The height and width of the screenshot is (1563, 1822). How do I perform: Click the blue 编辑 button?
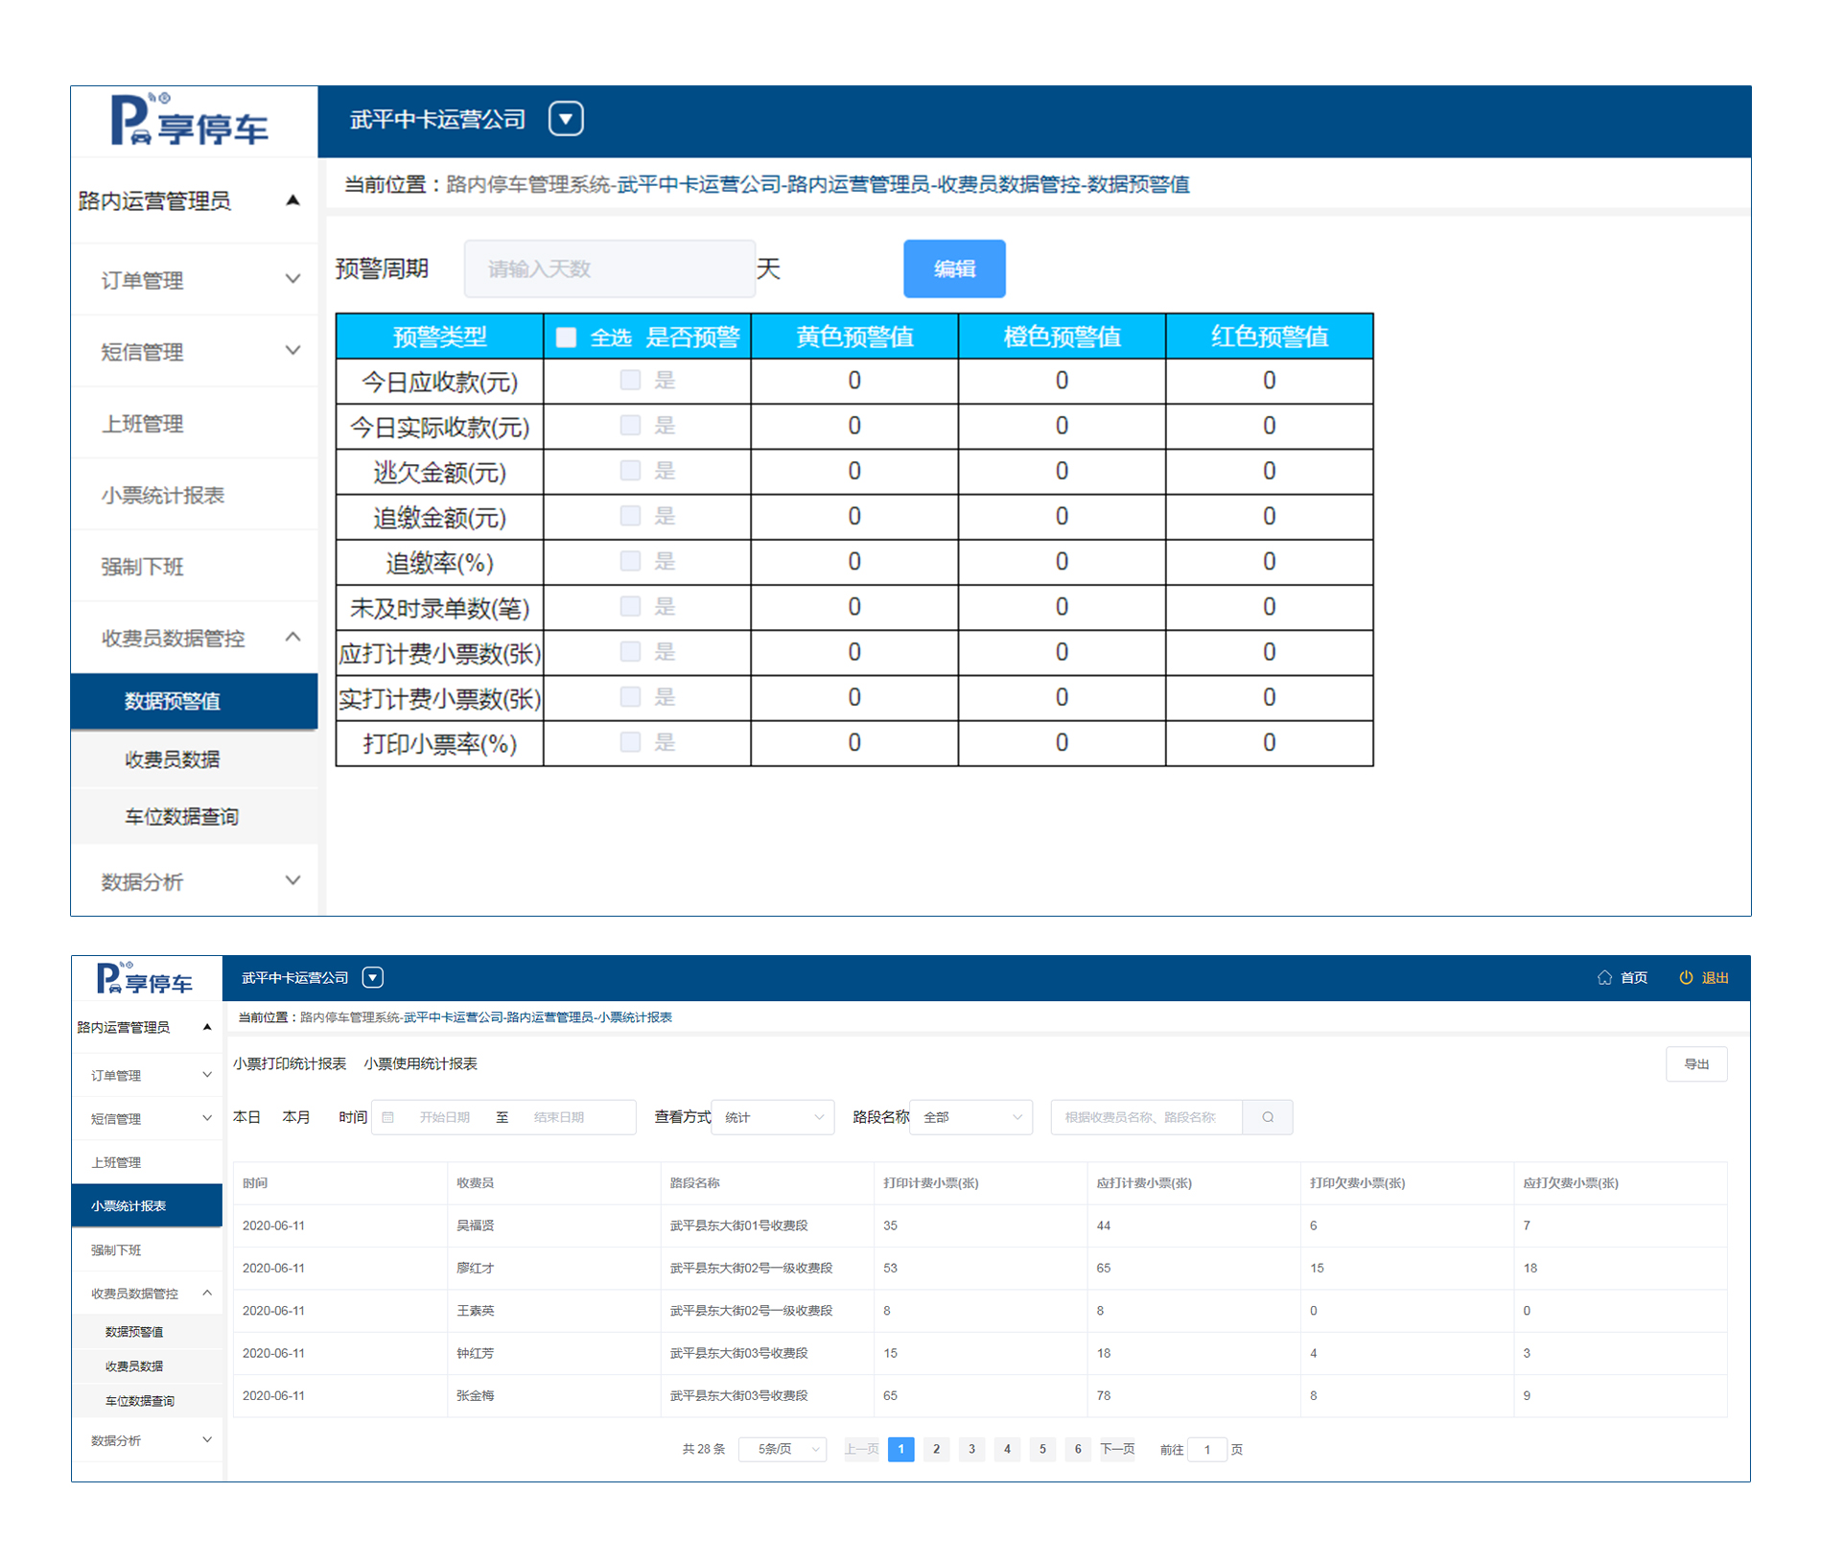[954, 268]
